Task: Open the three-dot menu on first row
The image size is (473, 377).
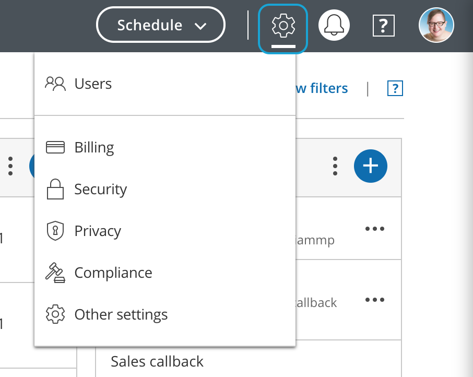Action: [375, 229]
